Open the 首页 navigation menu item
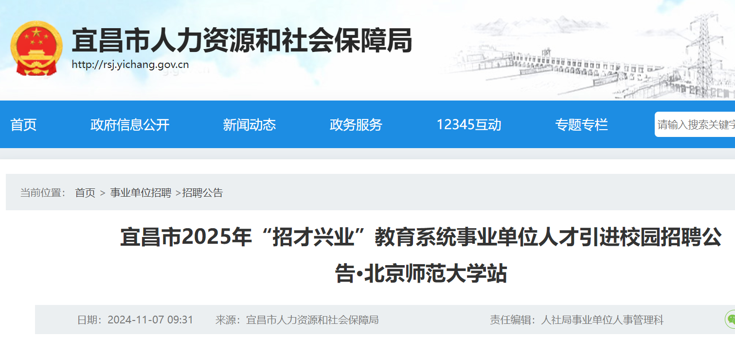The image size is (735, 354). point(23,125)
